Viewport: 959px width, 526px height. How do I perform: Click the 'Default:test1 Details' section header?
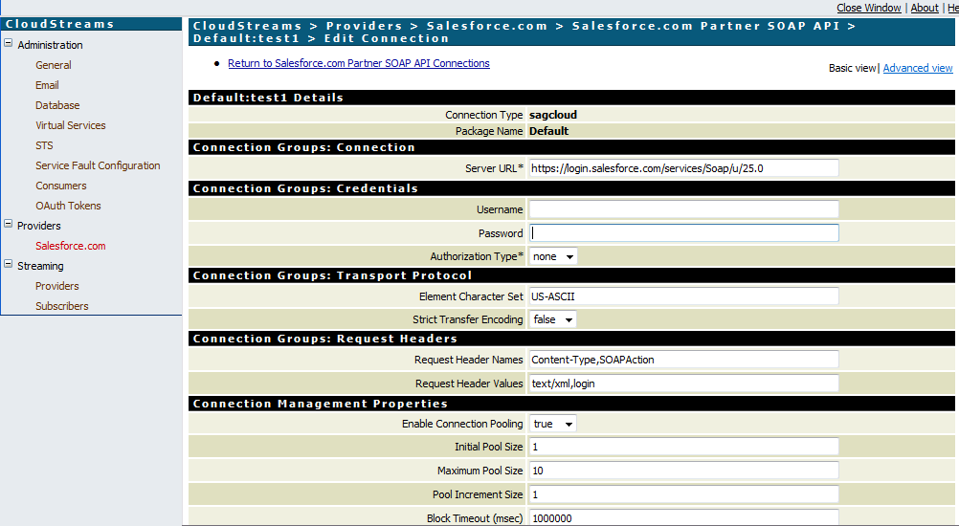point(571,98)
